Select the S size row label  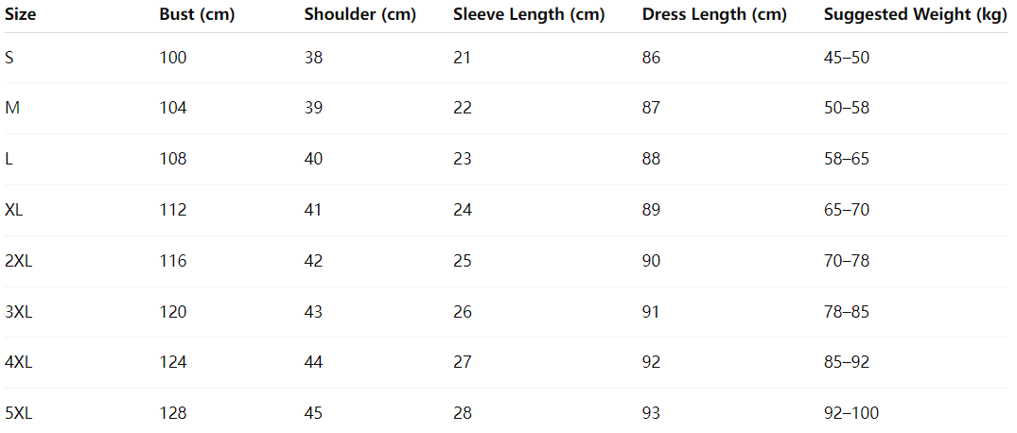pyautogui.click(x=9, y=58)
